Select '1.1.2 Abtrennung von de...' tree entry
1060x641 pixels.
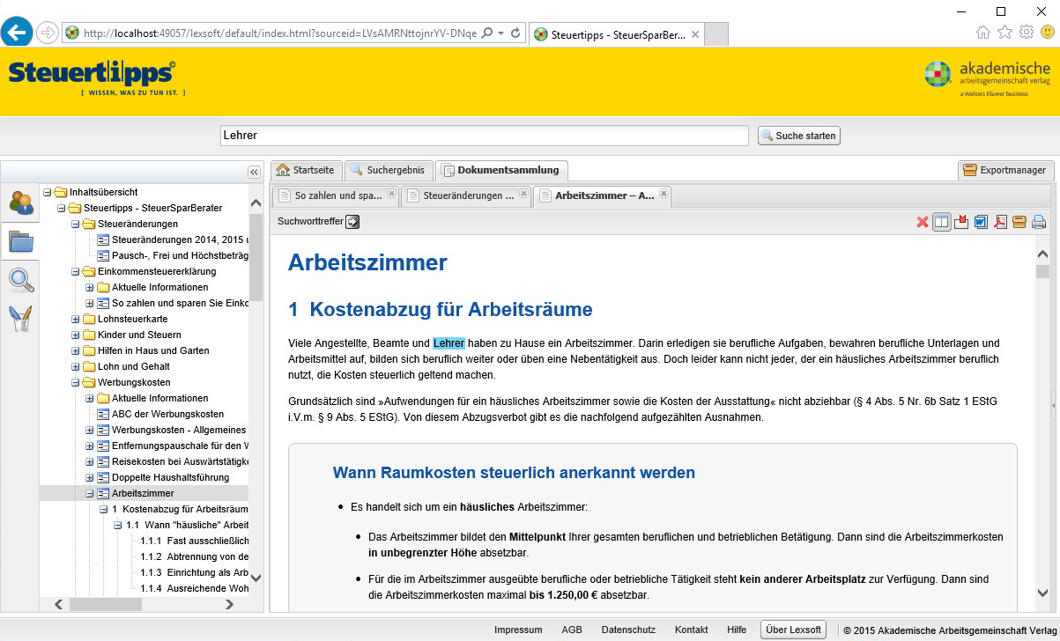[195, 556]
